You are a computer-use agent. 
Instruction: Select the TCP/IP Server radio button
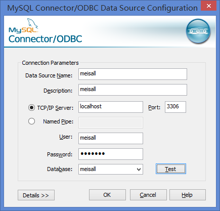(31, 108)
